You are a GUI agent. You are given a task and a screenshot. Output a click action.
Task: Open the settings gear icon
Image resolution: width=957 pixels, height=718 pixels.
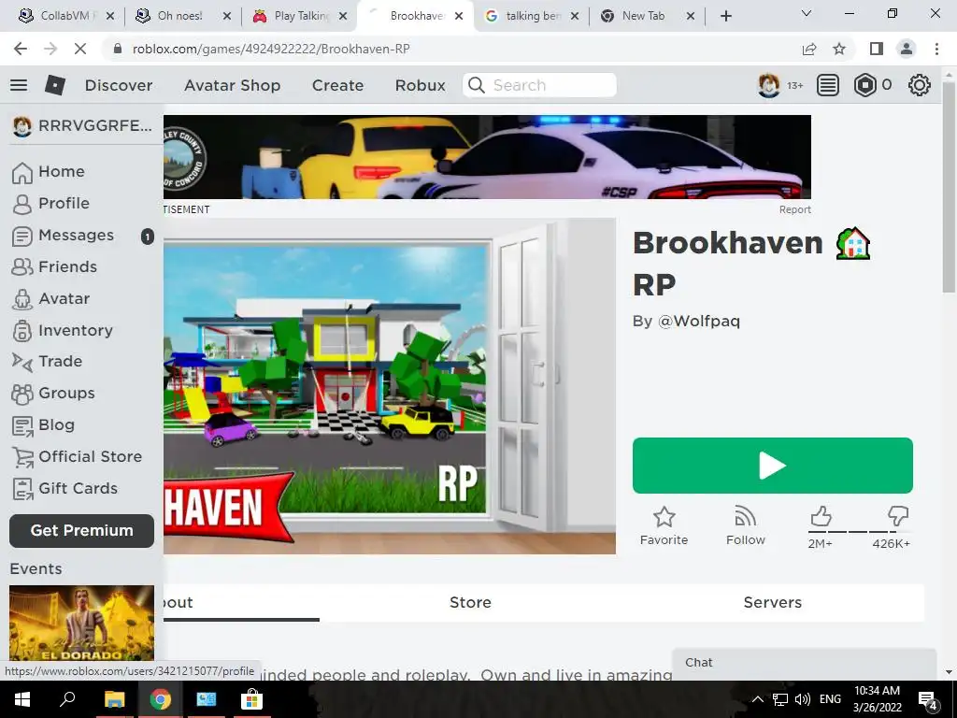920,85
